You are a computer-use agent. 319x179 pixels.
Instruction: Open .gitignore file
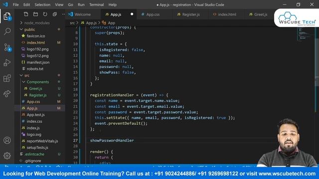pos(33,161)
